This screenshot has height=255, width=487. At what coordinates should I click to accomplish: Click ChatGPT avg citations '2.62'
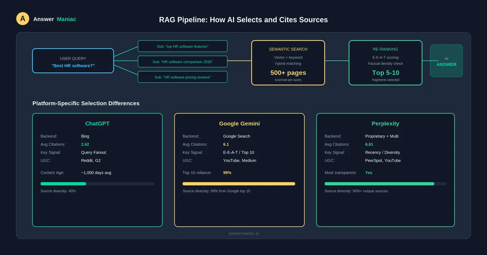85,144
